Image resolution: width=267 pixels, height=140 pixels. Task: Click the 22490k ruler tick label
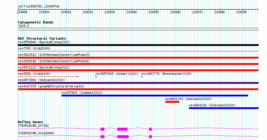44,12
